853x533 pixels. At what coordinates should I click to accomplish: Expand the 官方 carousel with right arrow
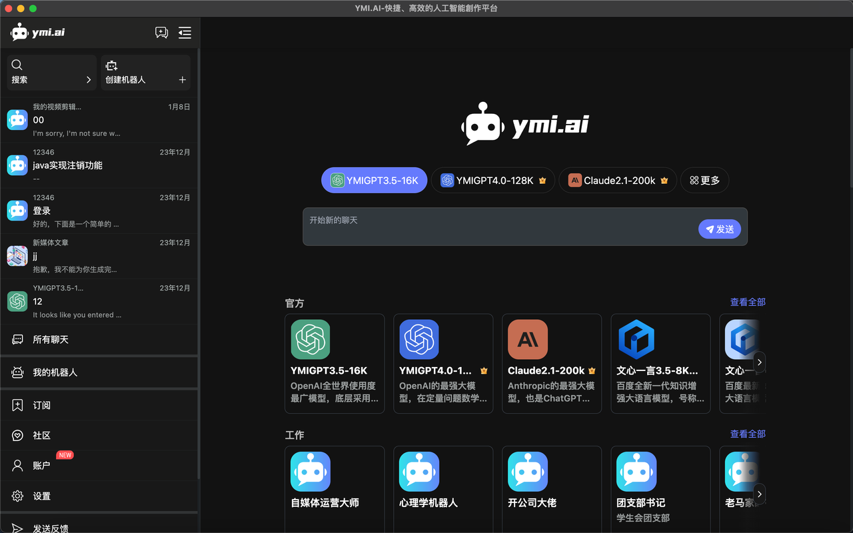click(759, 362)
